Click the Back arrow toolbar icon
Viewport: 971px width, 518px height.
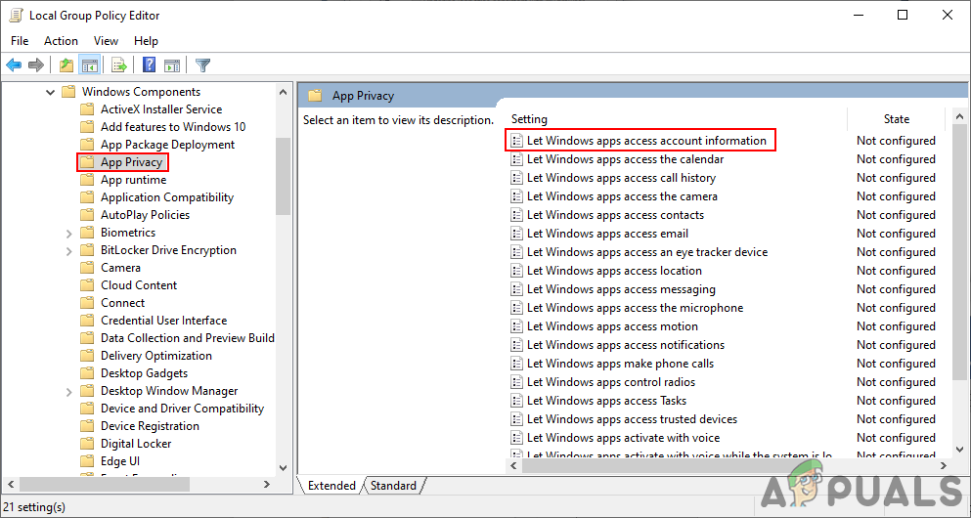pyautogui.click(x=14, y=65)
